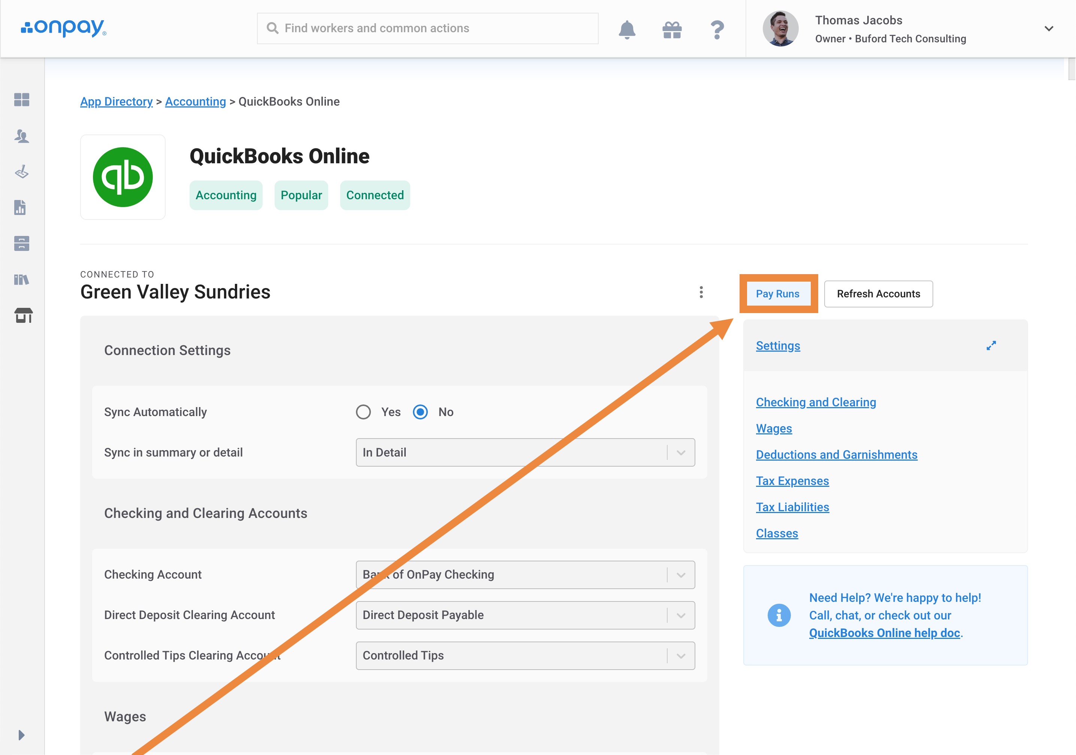Click the Popular tag badge

301,195
